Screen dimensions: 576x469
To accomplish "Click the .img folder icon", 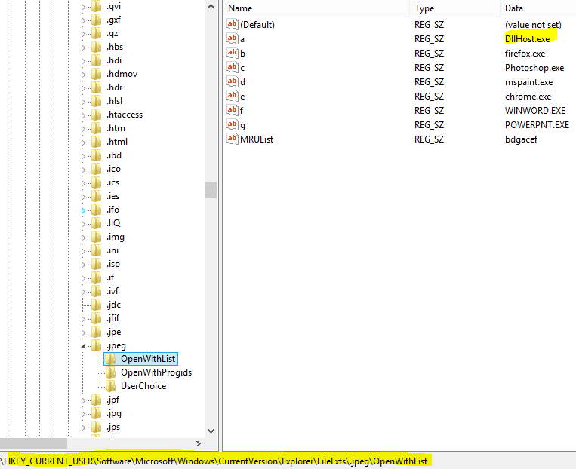I will (x=96, y=237).
